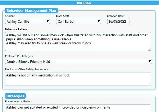Click the Strategies section heading
Screen dimensions: 159x112
(x=15, y=96)
